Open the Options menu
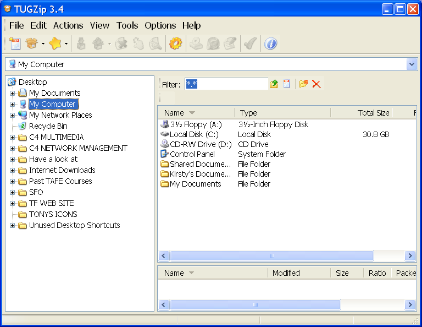The height and width of the screenshot is (327, 422). pyautogui.click(x=160, y=25)
